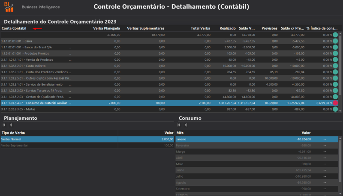Image resolution: width=343 pixels, height=196 pixels.
Task: Select row Outros Custos com Pessoal
Action: click(169, 78)
